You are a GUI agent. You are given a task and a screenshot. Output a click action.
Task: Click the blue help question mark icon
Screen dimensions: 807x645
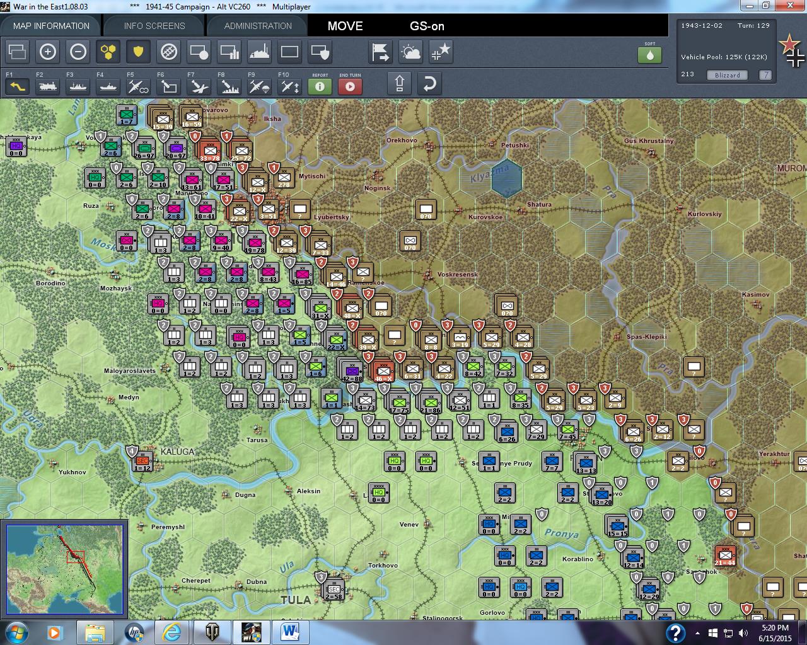[x=675, y=632]
